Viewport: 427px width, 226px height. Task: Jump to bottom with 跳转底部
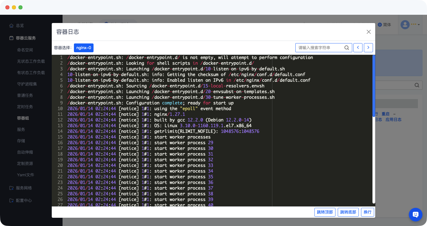348,212
